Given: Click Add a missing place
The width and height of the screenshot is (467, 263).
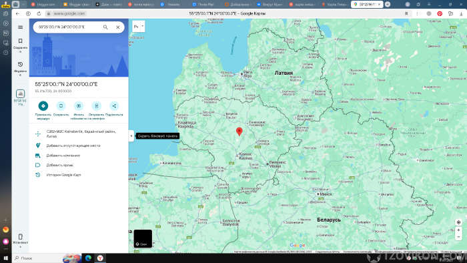Looking at the screenshot, I should 73,146.
